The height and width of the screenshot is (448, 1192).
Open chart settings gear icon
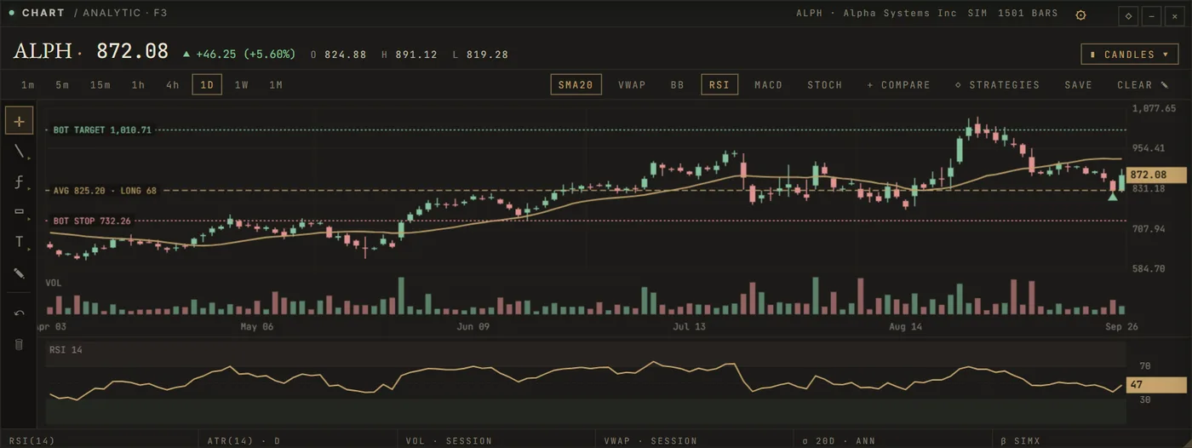1081,14
